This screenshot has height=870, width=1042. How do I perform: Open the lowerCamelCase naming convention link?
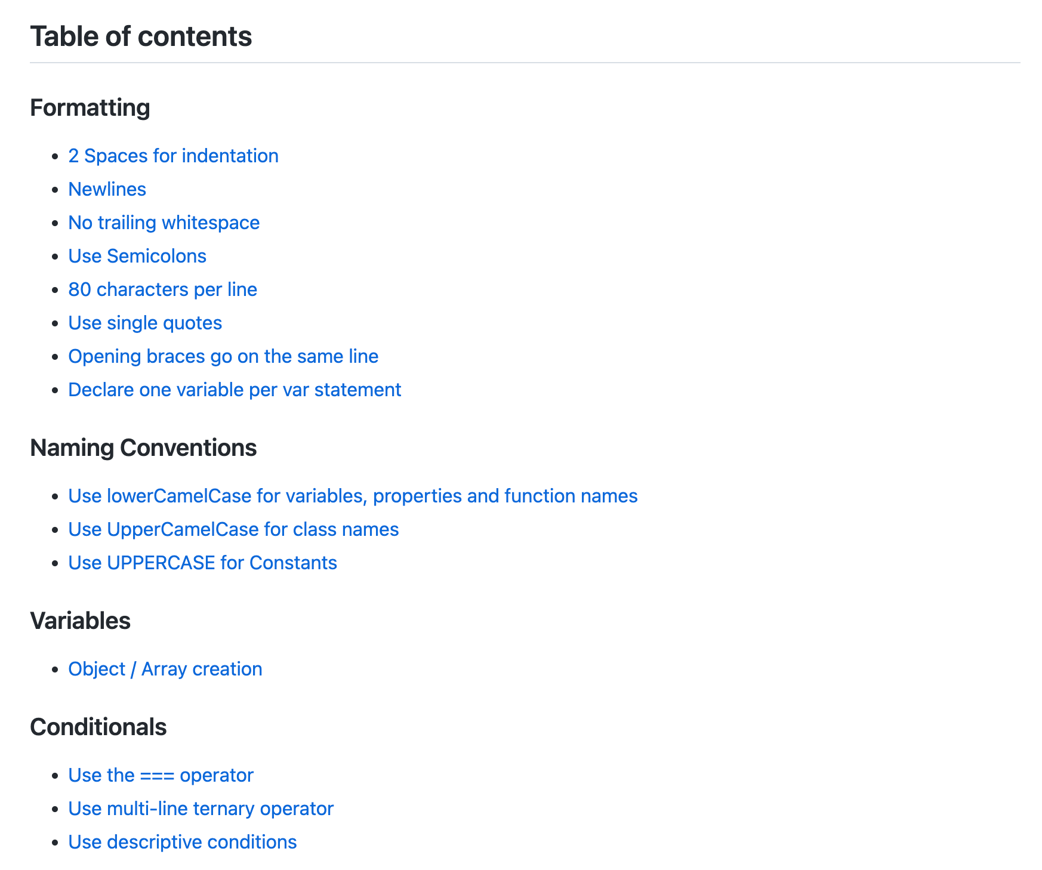(x=353, y=496)
